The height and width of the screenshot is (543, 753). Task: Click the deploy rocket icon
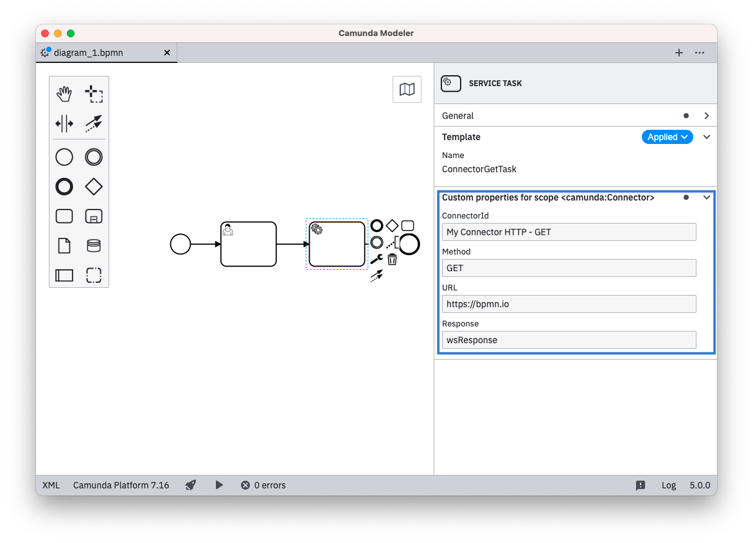[191, 485]
